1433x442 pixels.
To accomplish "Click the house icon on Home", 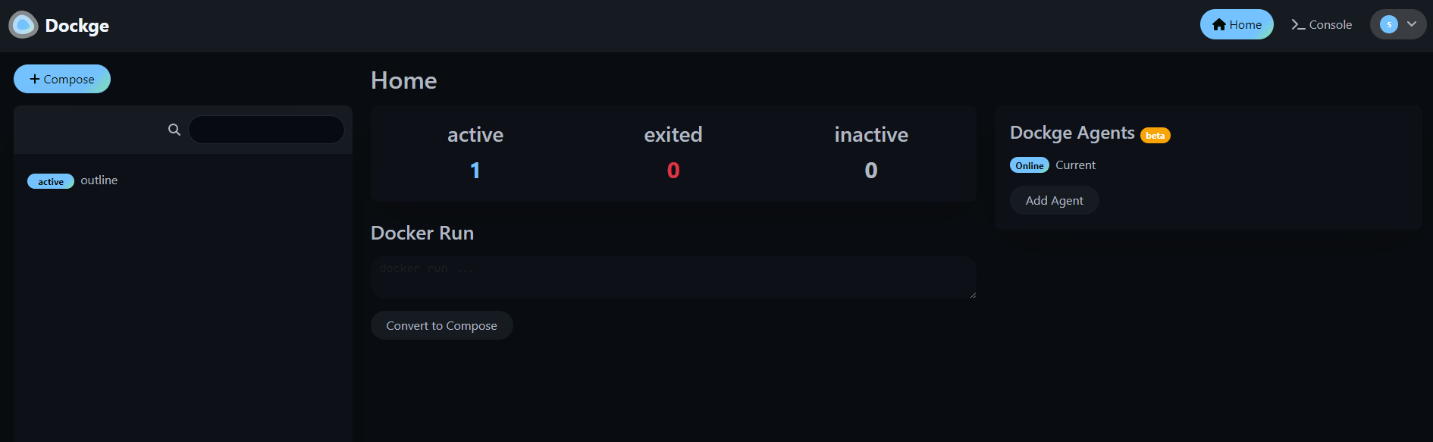I will [1219, 24].
